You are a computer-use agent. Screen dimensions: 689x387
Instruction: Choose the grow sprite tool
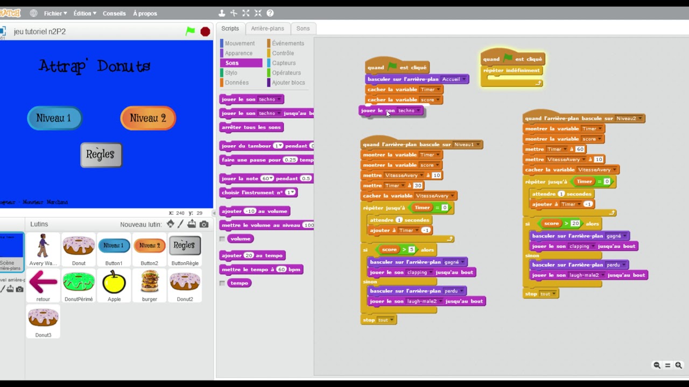(246, 13)
